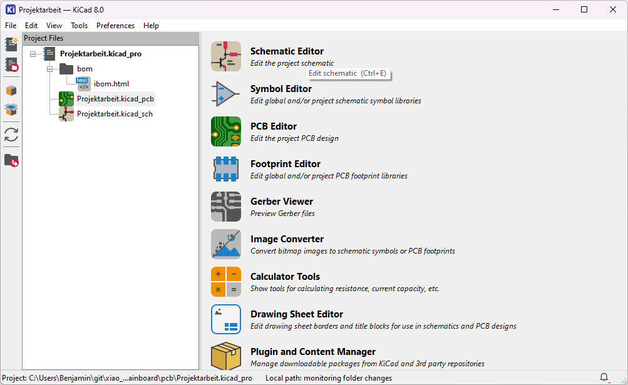This screenshot has width=628, height=385.
Task: Click the project path in status bar
Action: tap(127, 378)
